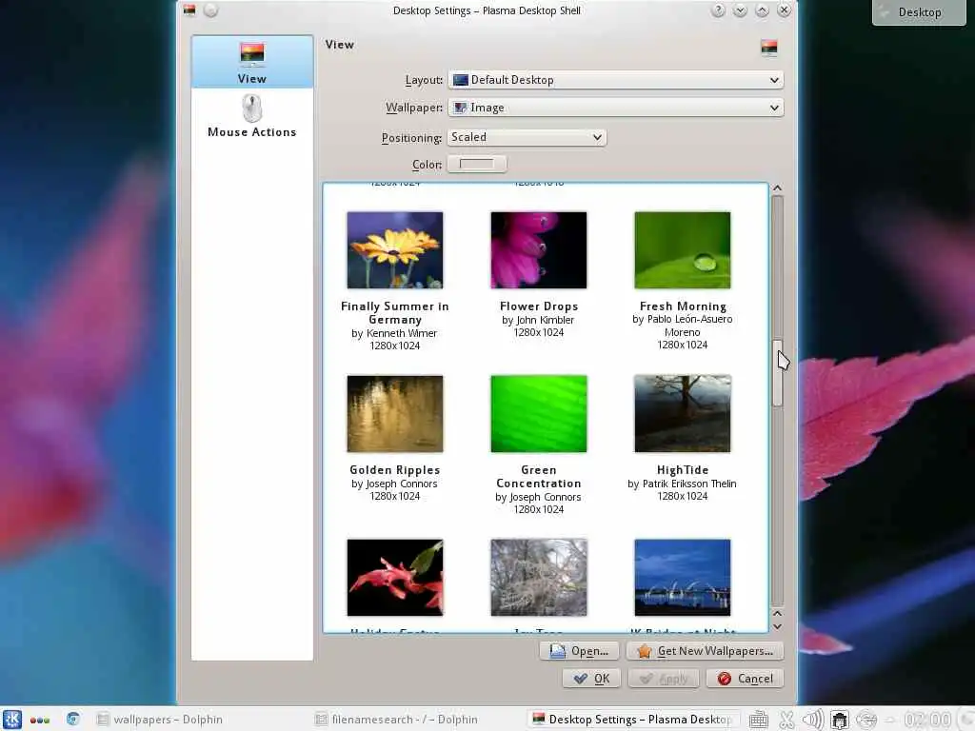Viewport: 975px width, 731px height.
Task: Open the Klipper scissors clipboard tray icon
Action: pos(786,720)
